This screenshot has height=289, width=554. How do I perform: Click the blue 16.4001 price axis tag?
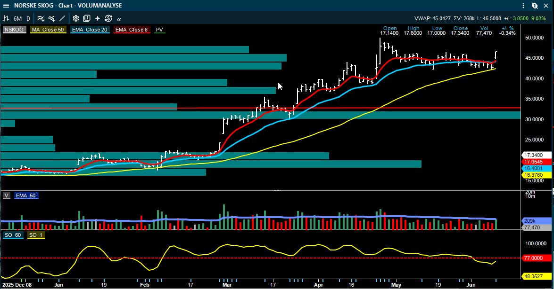pos(537,169)
